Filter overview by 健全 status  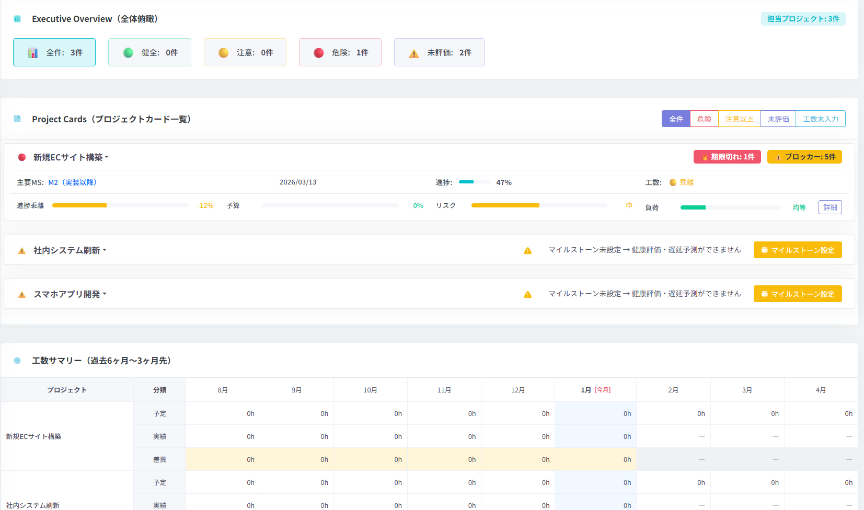coord(149,52)
